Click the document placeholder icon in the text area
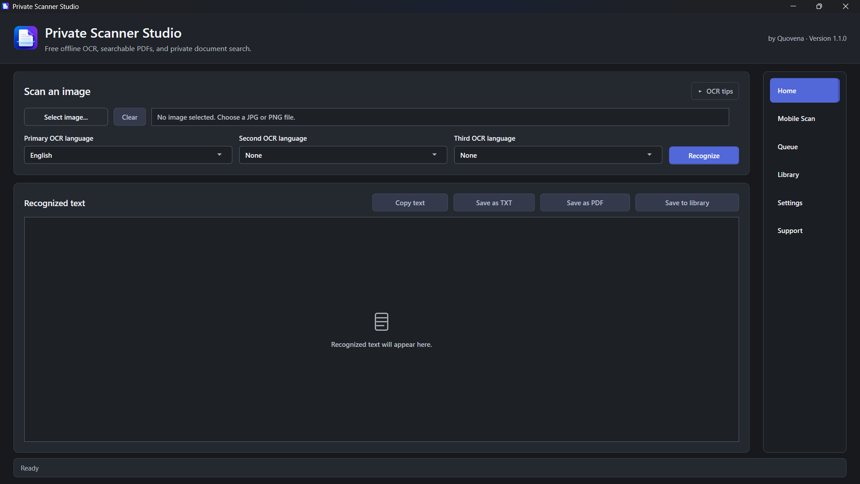Screen dimensions: 860x484 (381, 321)
